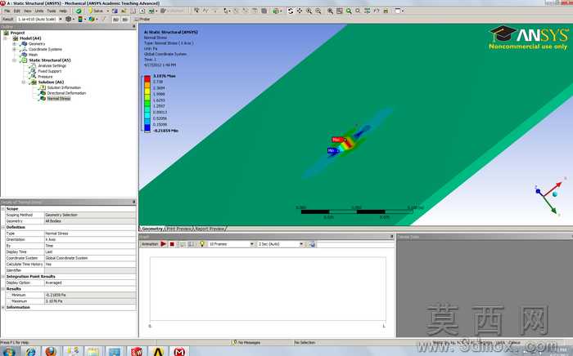Screen dimensions: 573x356
Task: Collapse the Scope section in details
Action: coord(3,209)
